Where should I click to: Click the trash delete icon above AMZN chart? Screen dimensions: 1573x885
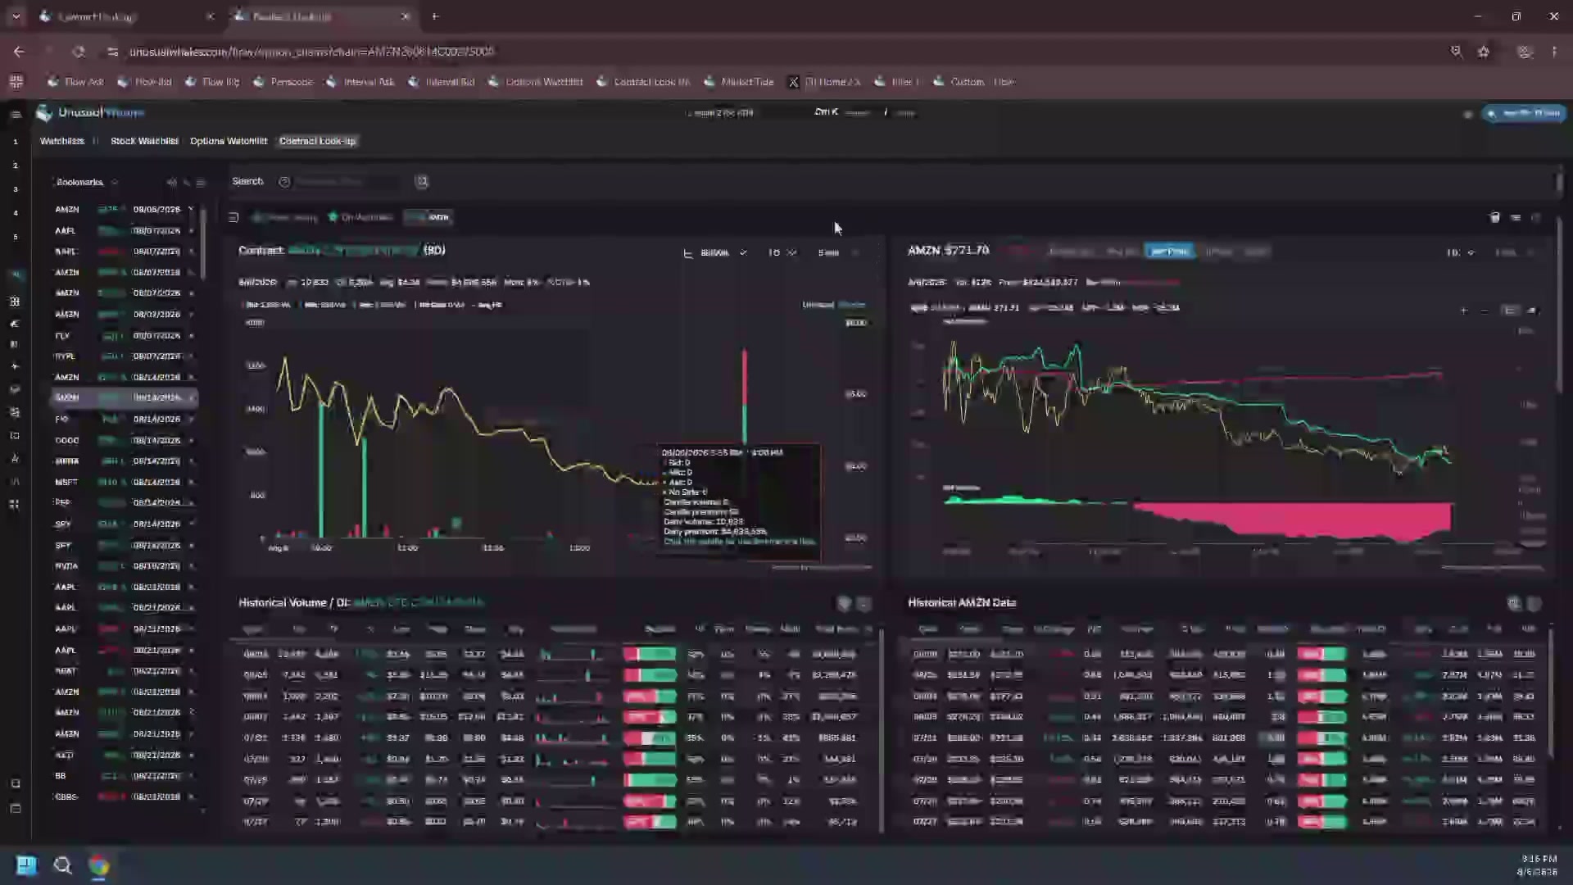(x=1494, y=217)
